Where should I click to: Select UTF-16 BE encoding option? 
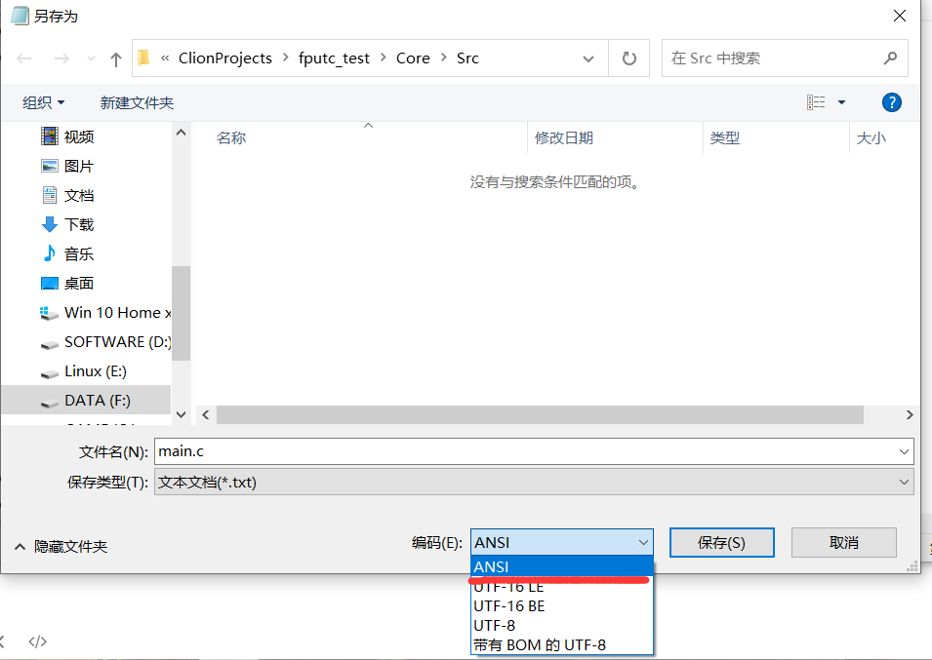509,605
